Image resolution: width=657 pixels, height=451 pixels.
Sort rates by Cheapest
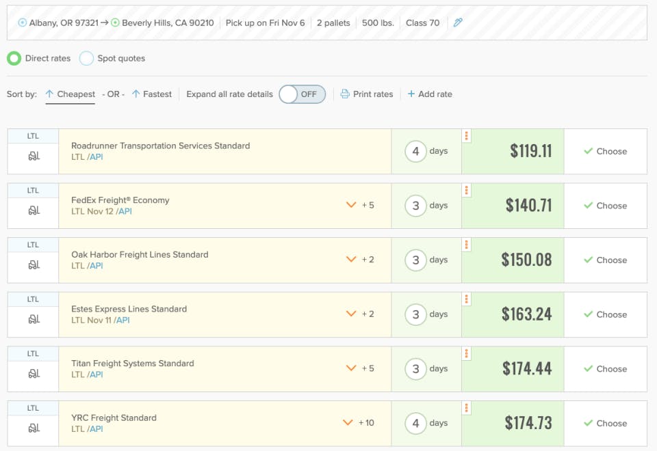point(70,94)
